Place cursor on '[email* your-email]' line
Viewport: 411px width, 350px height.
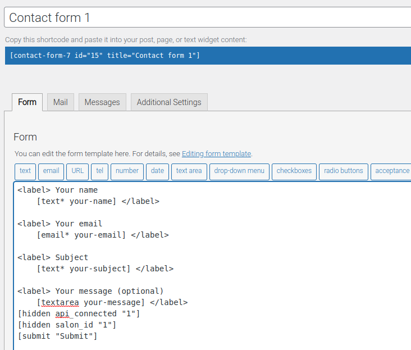click(x=103, y=235)
